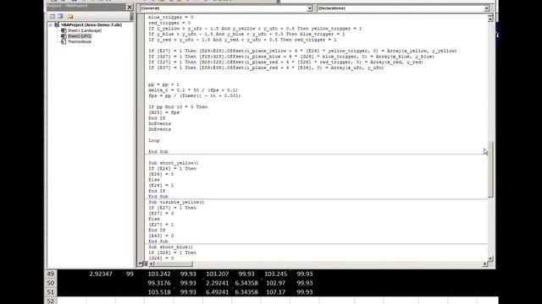The height and width of the screenshot is (304, 542).
Task: Click the code window scroll up arrow
Action: (x=490, y=19)
